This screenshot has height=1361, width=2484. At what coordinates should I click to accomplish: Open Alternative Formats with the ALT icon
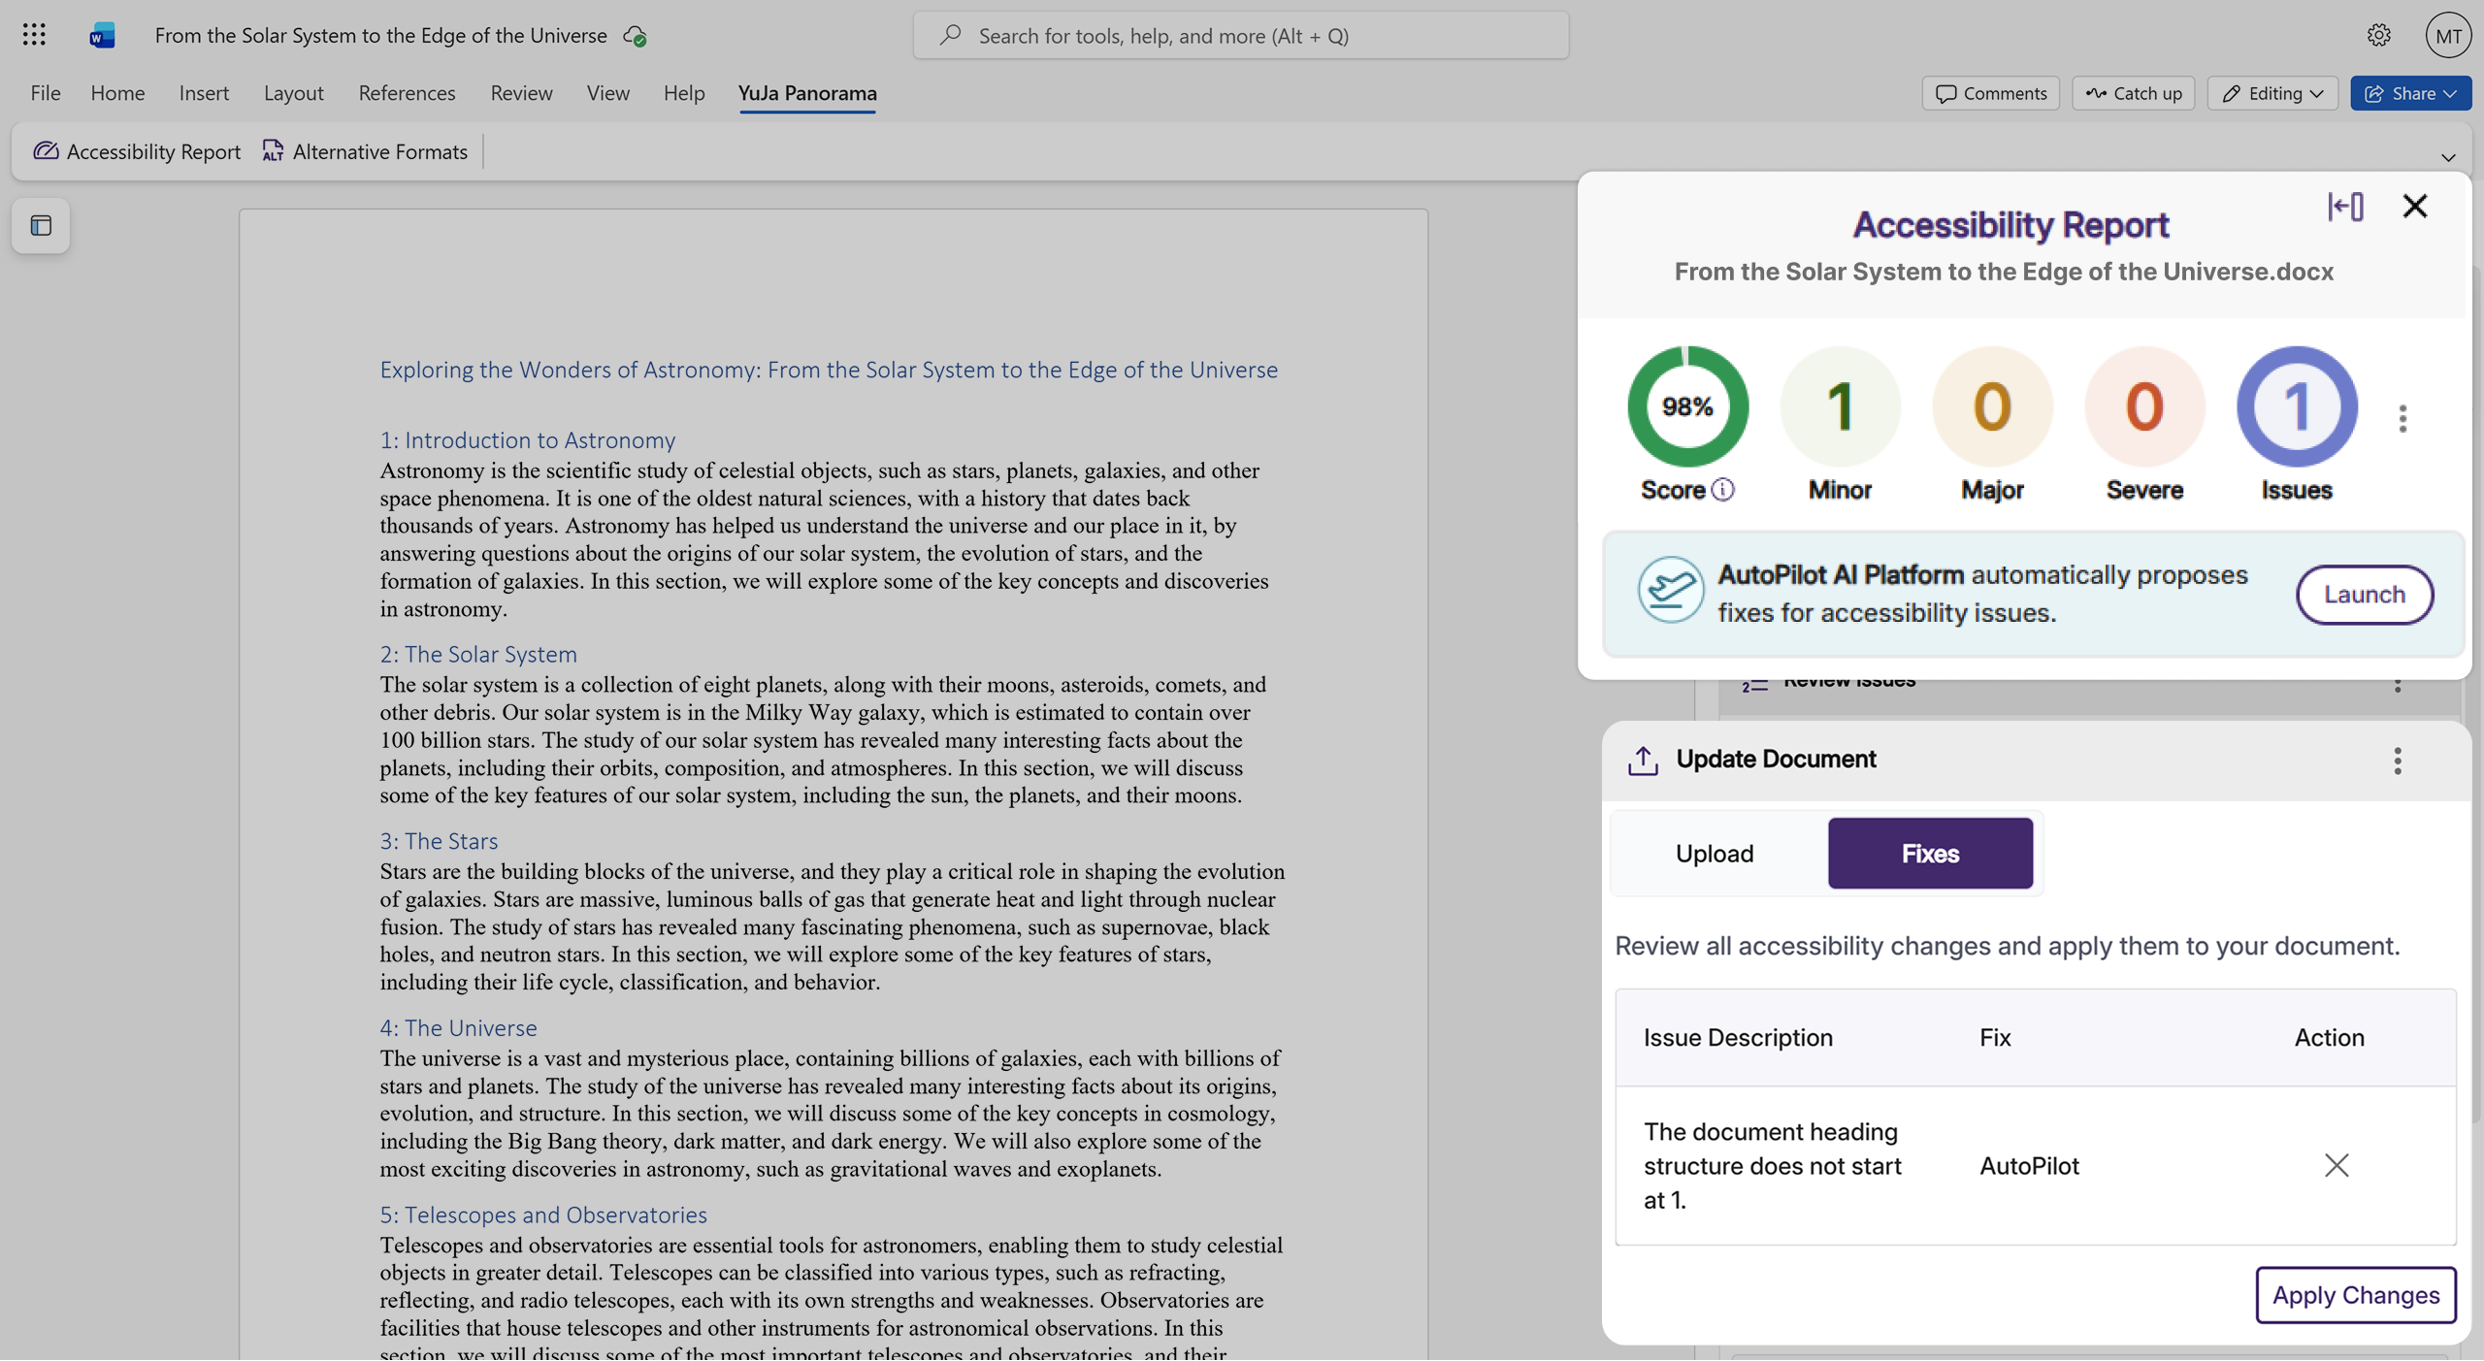pos(273,151)
